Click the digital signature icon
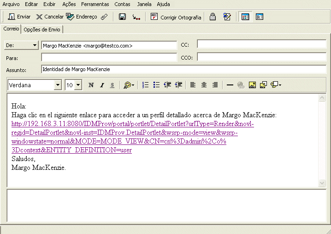Viewport: 331px width, 234px height. tap(227, 17)
